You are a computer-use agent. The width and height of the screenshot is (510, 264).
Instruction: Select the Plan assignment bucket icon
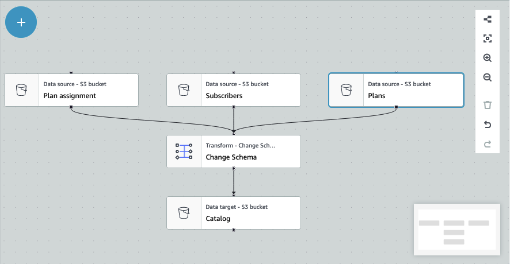pyautogui.click(x=21, y=90)
